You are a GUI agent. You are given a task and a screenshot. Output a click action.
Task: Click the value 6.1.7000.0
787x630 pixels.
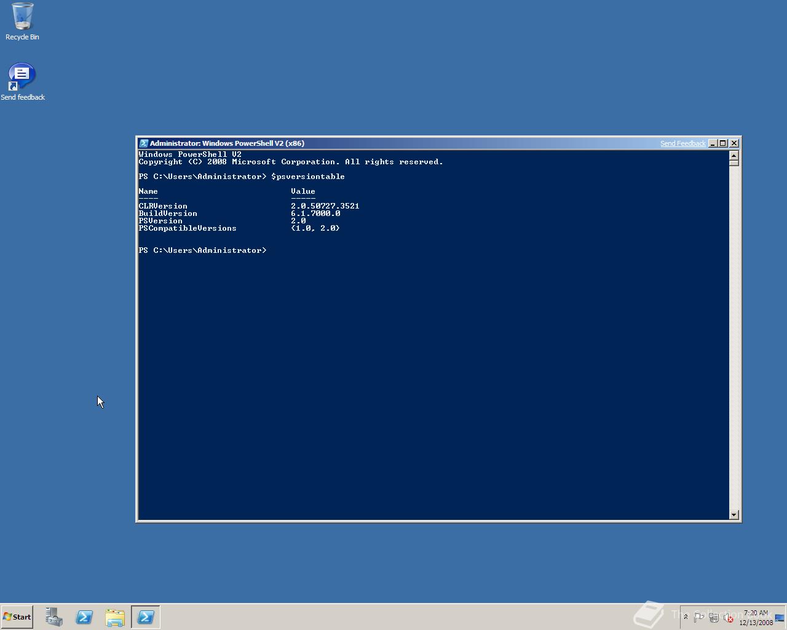[x=315, y=213]
